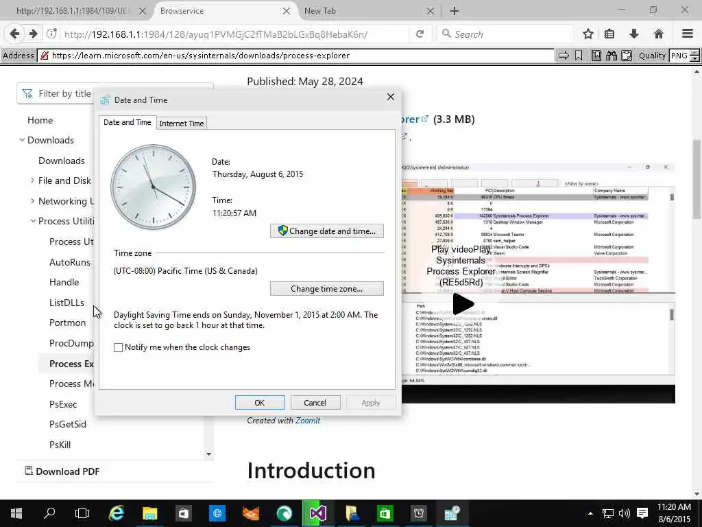Click the Download PDF link
Viewport: 702px width, 527px height.
[68, 471]
